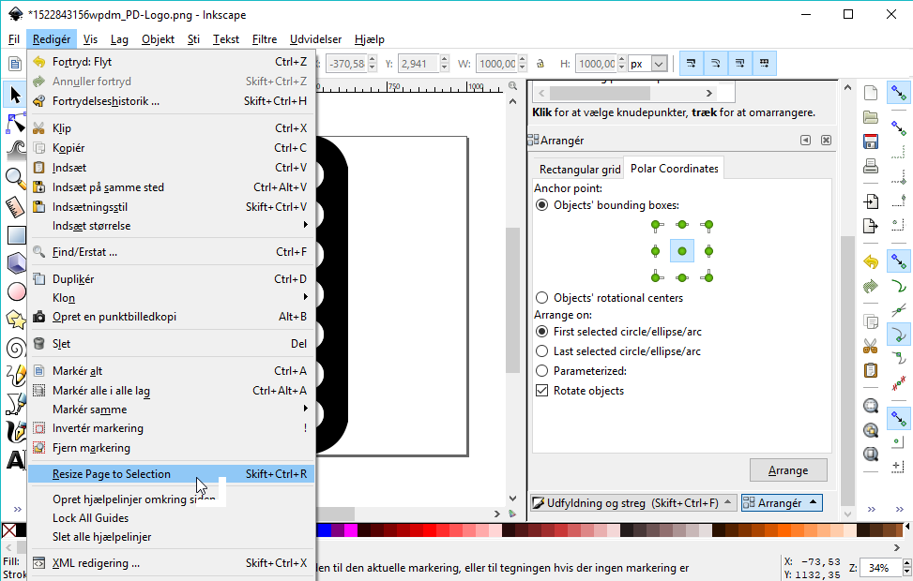Viewport: 913px width, 581px height.
Task: Select the Ellipse circle tool
Action: point(16,291)
